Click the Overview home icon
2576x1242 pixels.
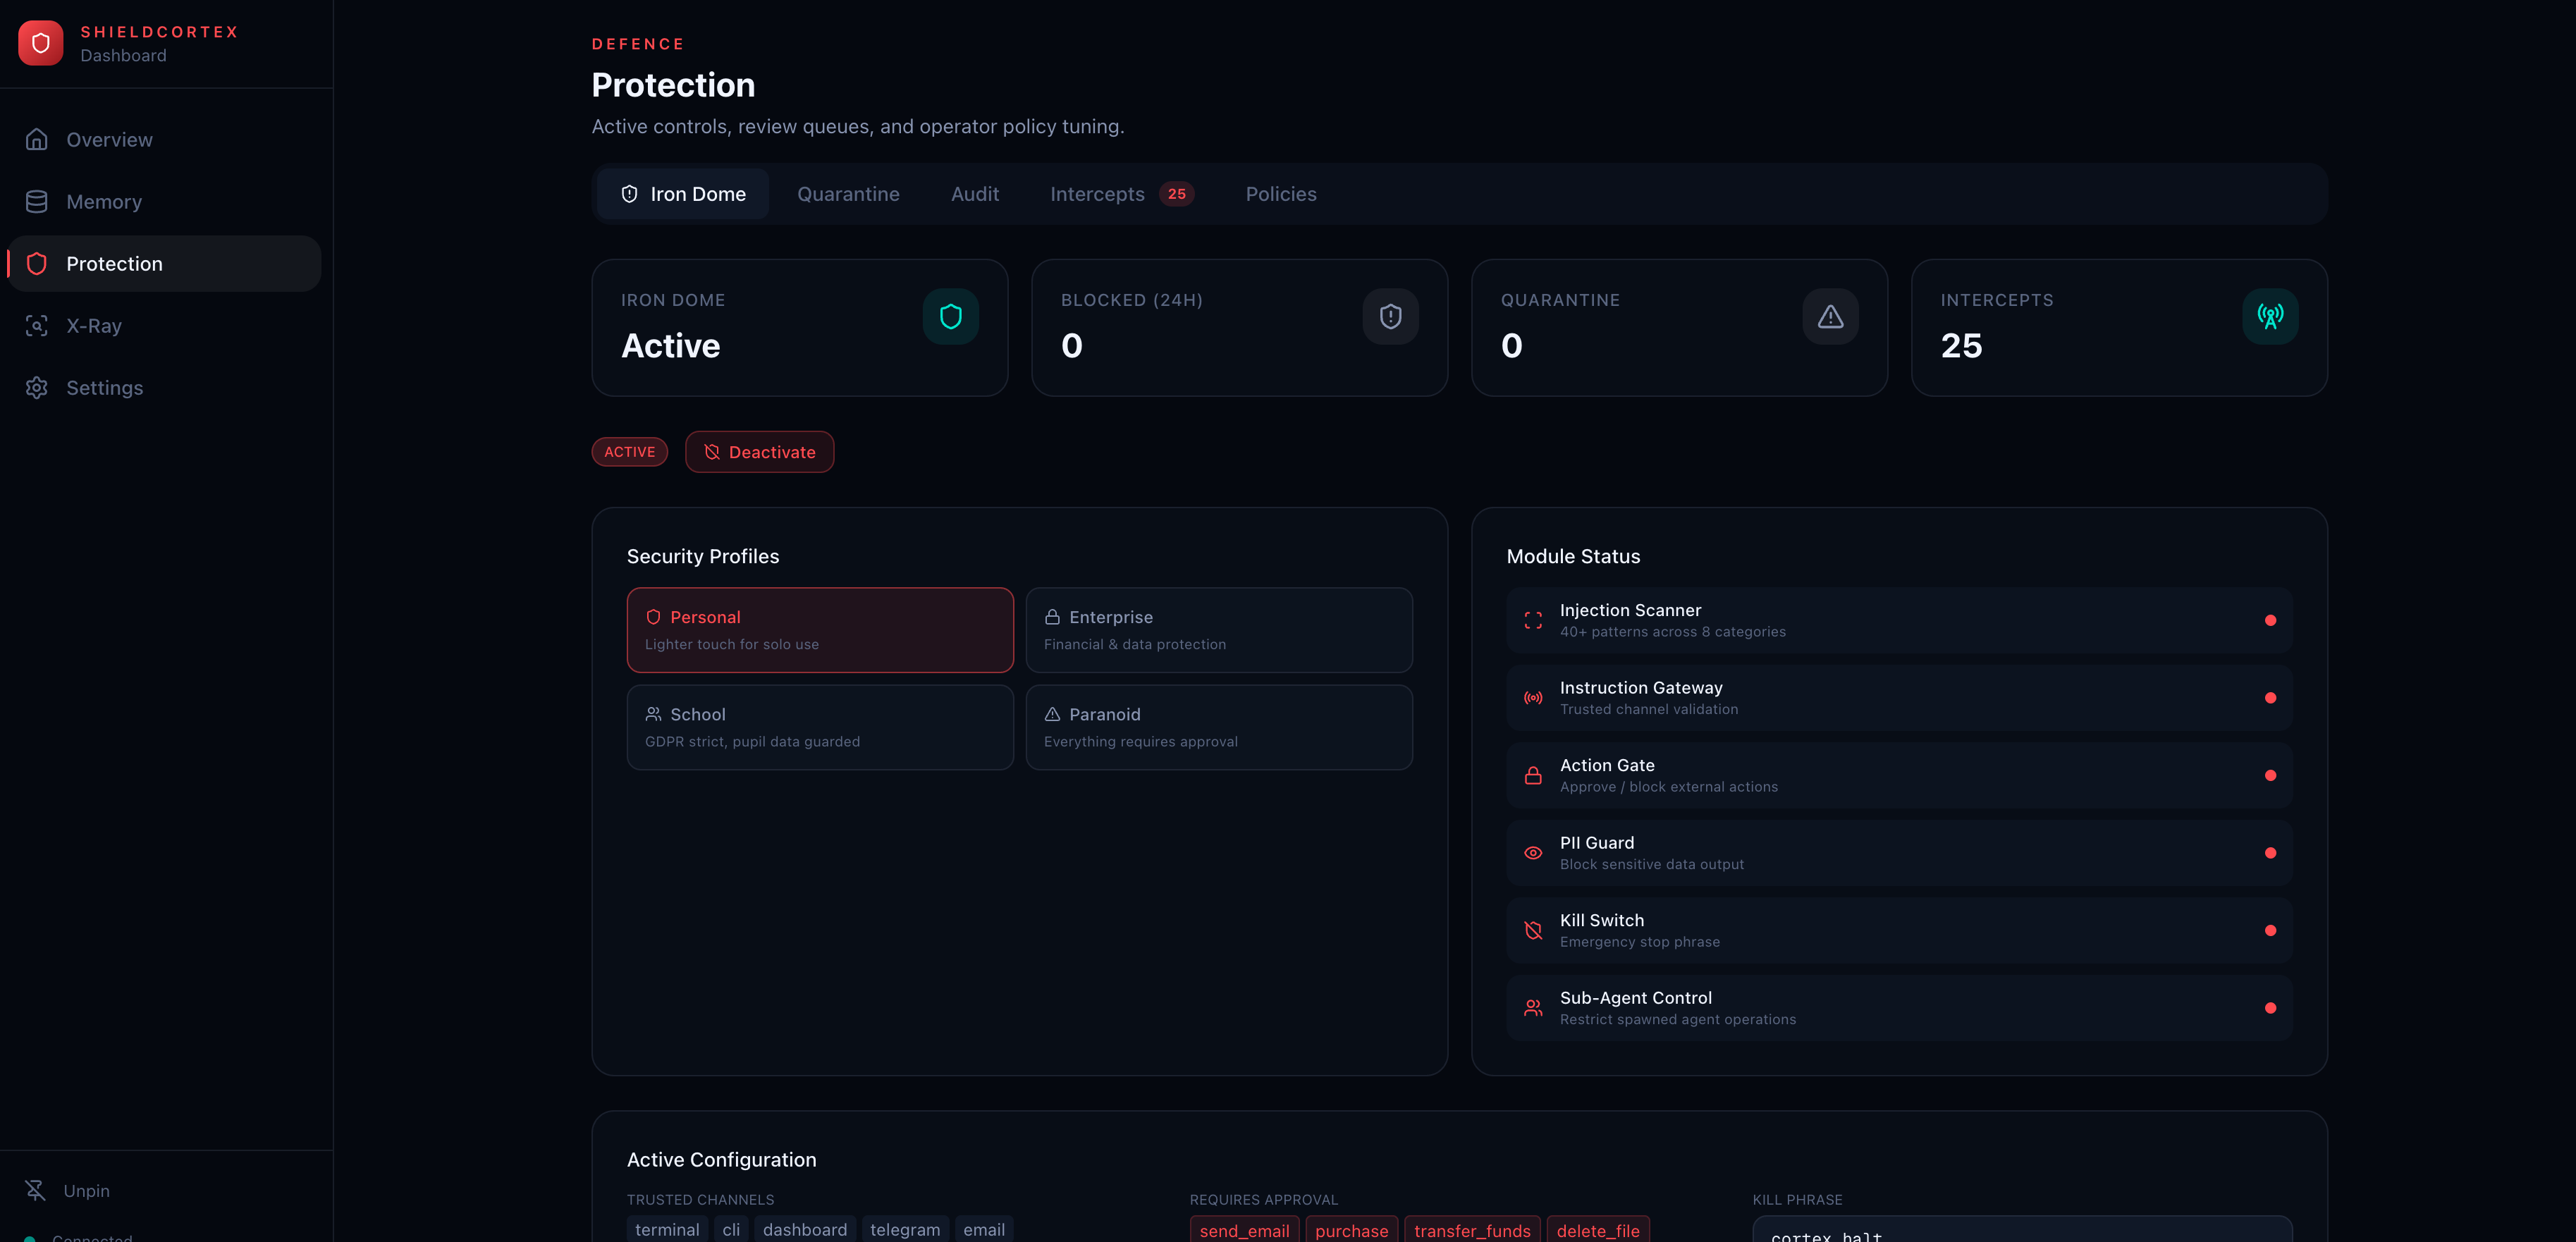click(37, 140)
